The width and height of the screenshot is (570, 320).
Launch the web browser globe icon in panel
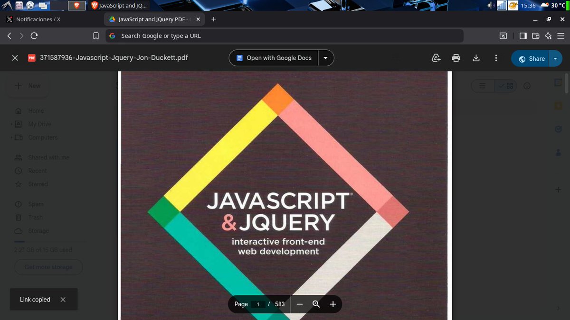pos(30,6)
